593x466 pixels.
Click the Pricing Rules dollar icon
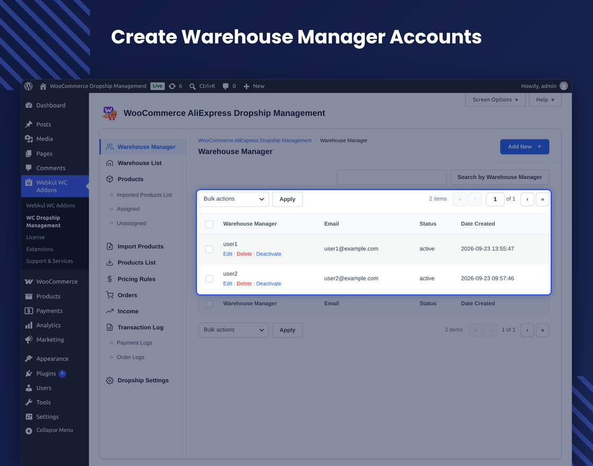(x=110, y=279)
